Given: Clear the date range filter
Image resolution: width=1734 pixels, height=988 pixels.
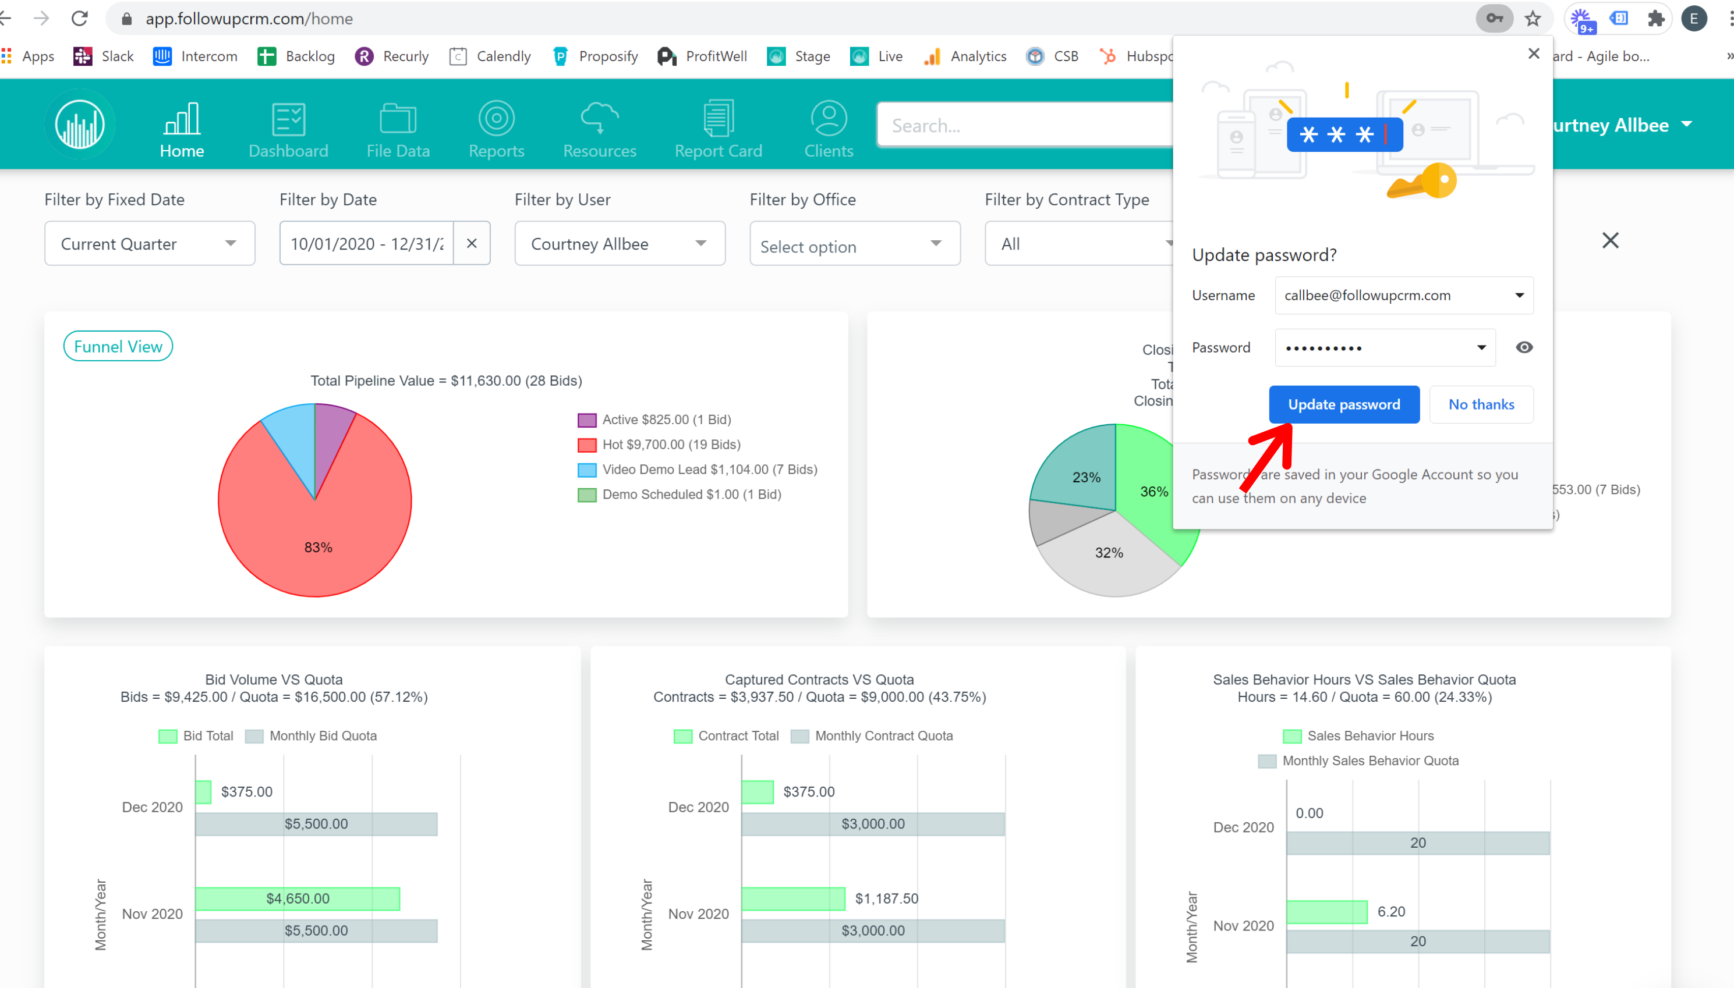Looking at the screenshot, I should click(472, 243).
